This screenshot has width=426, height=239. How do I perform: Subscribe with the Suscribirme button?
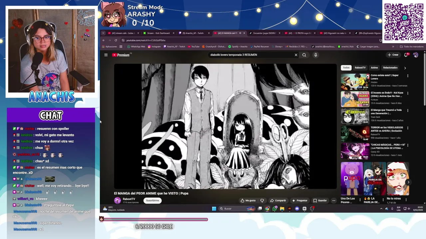152,200
